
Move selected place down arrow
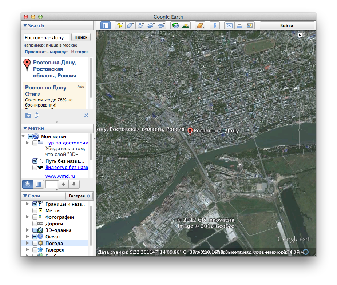(x=74, y=184)
